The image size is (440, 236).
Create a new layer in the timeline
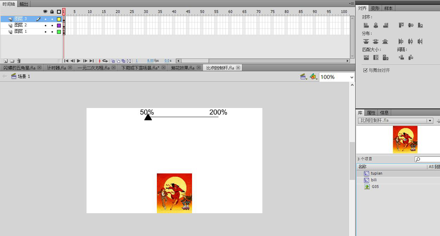tap(6, 61)
